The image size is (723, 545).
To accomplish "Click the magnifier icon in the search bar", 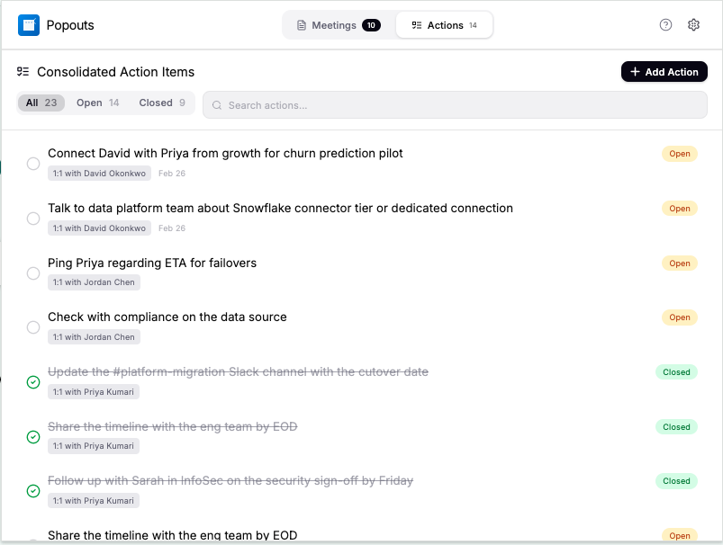I will click(x=217, y=105).
